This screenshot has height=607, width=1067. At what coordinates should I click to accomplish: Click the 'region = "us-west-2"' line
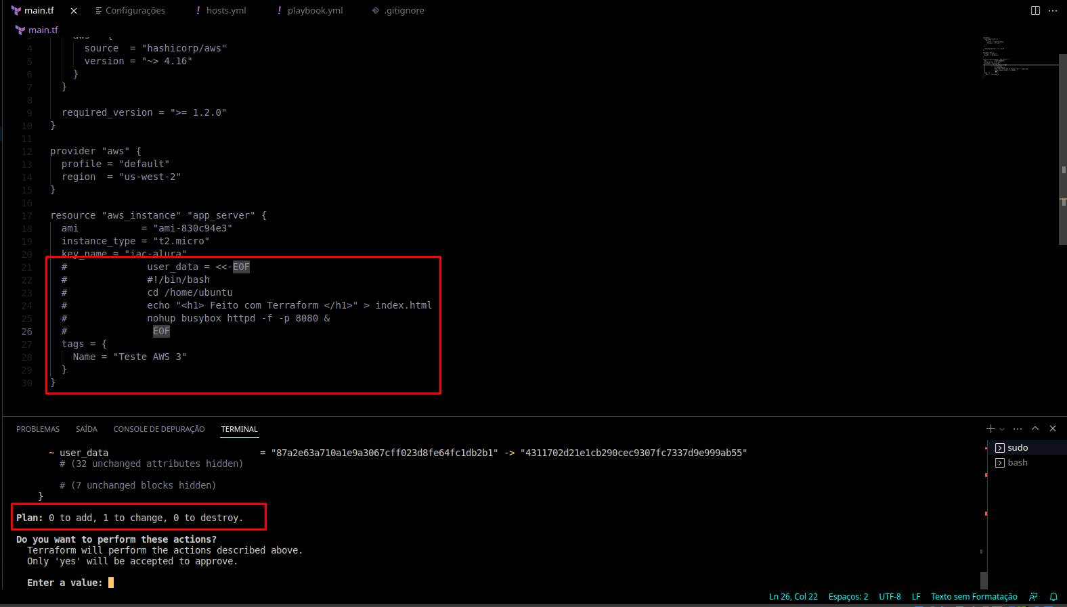pos(121,177)
